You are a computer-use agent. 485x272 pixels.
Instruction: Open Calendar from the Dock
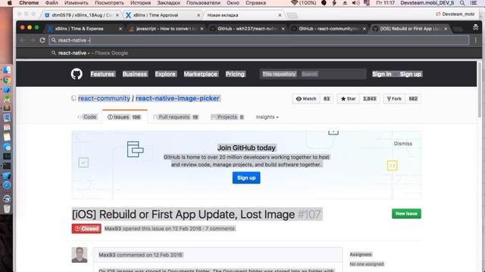click(7, 128)
